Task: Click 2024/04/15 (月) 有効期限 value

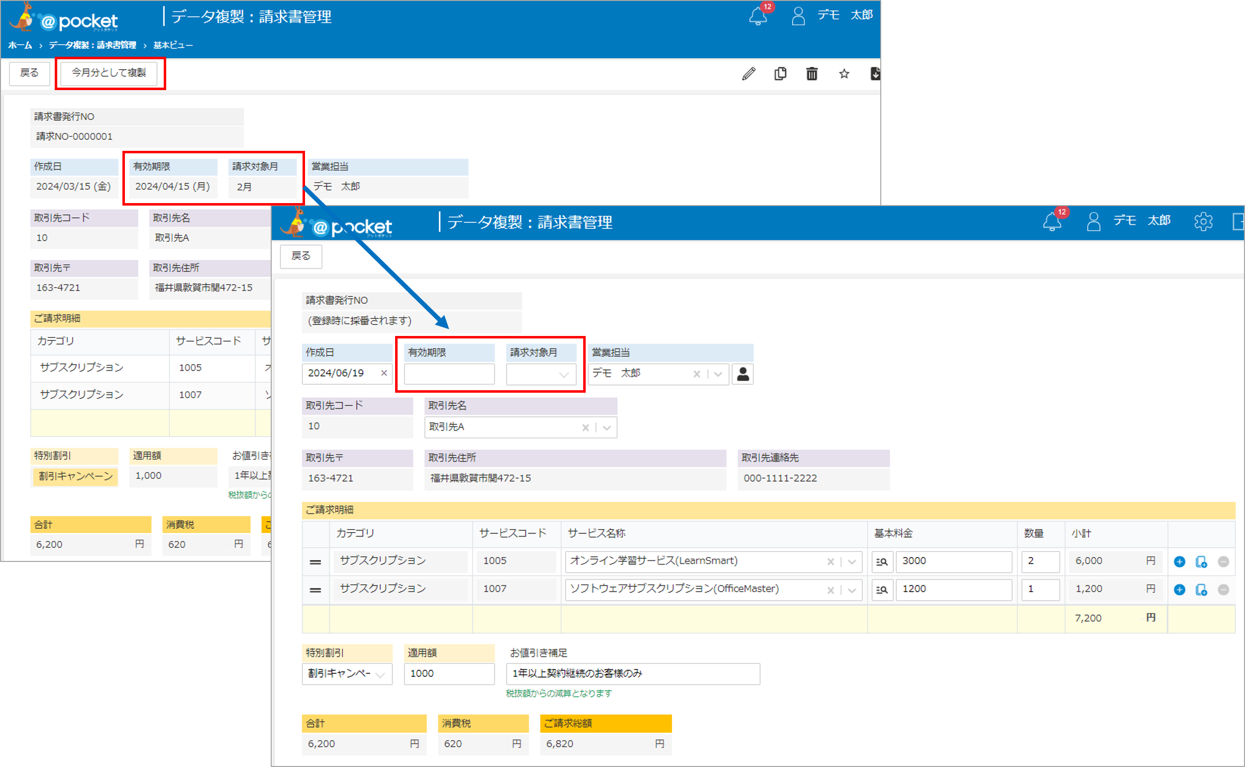Action: (x=173, y=187)
